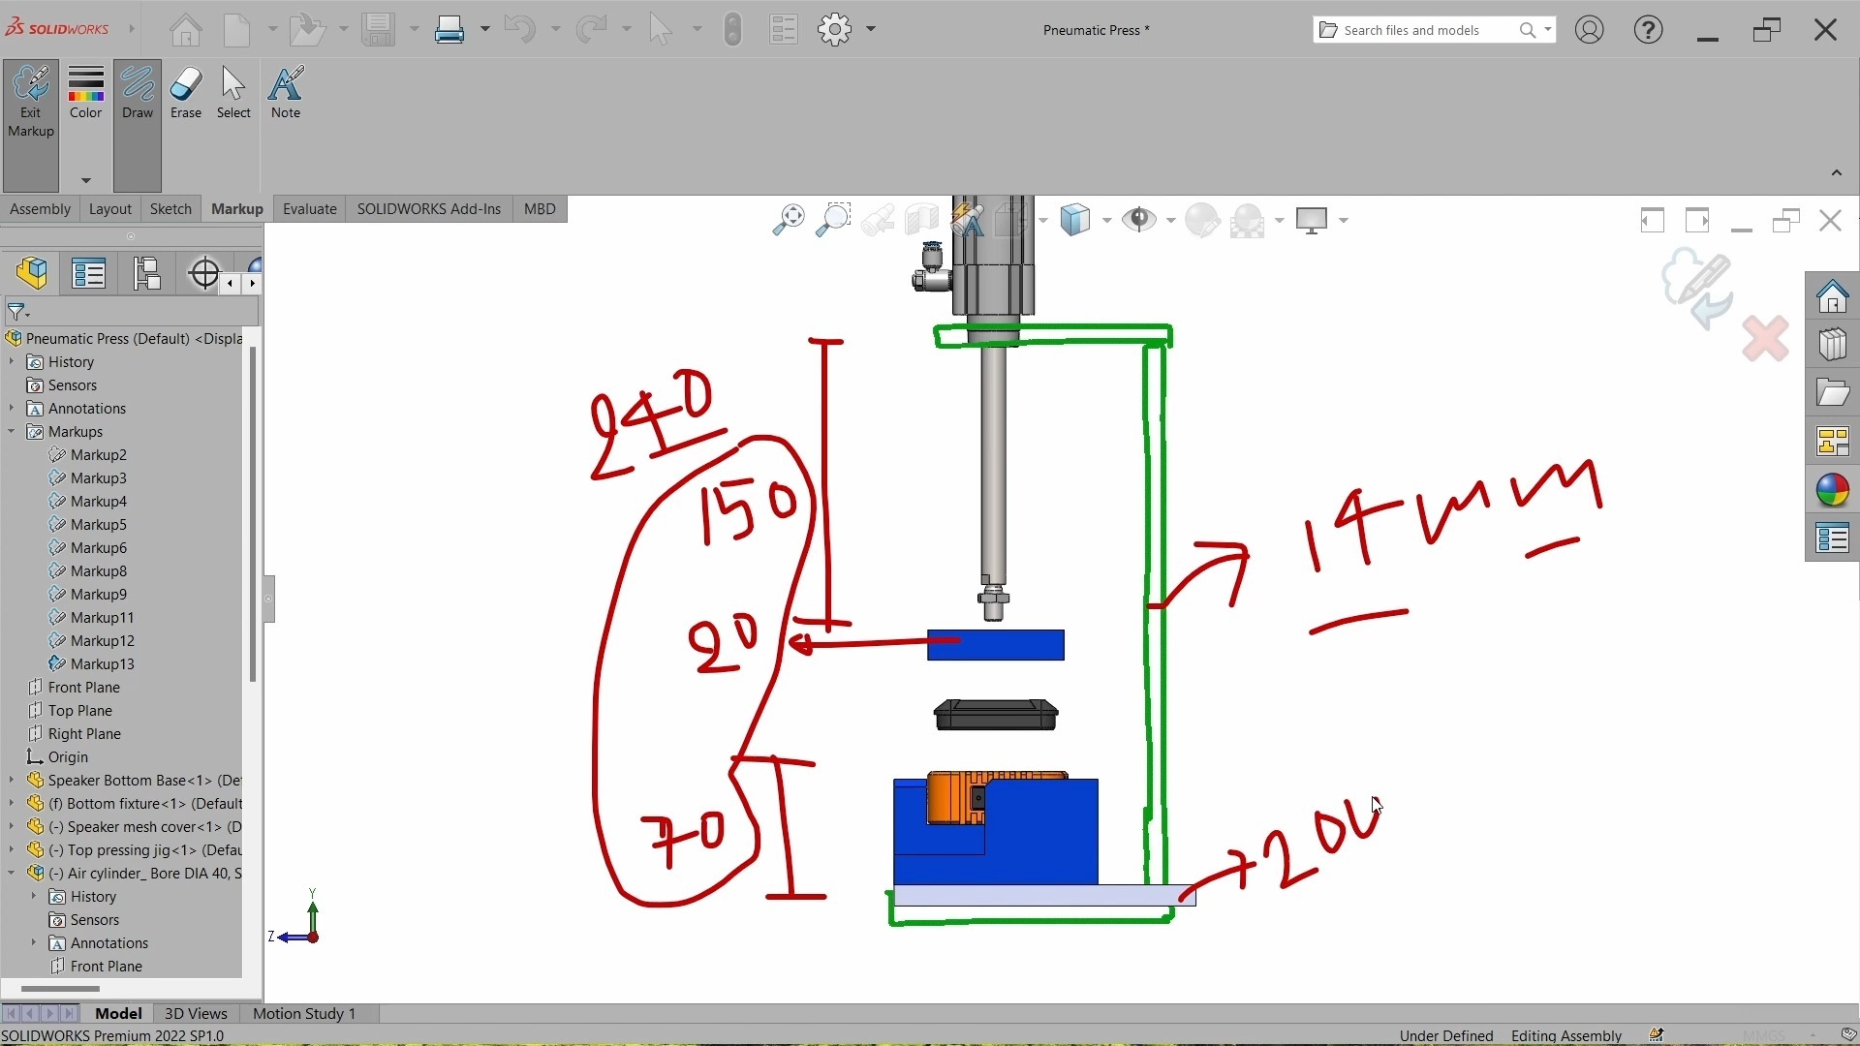Open ConfigurationManager tab
The height and width of the screenshot is (1046, 1860).
click(146, 274)
